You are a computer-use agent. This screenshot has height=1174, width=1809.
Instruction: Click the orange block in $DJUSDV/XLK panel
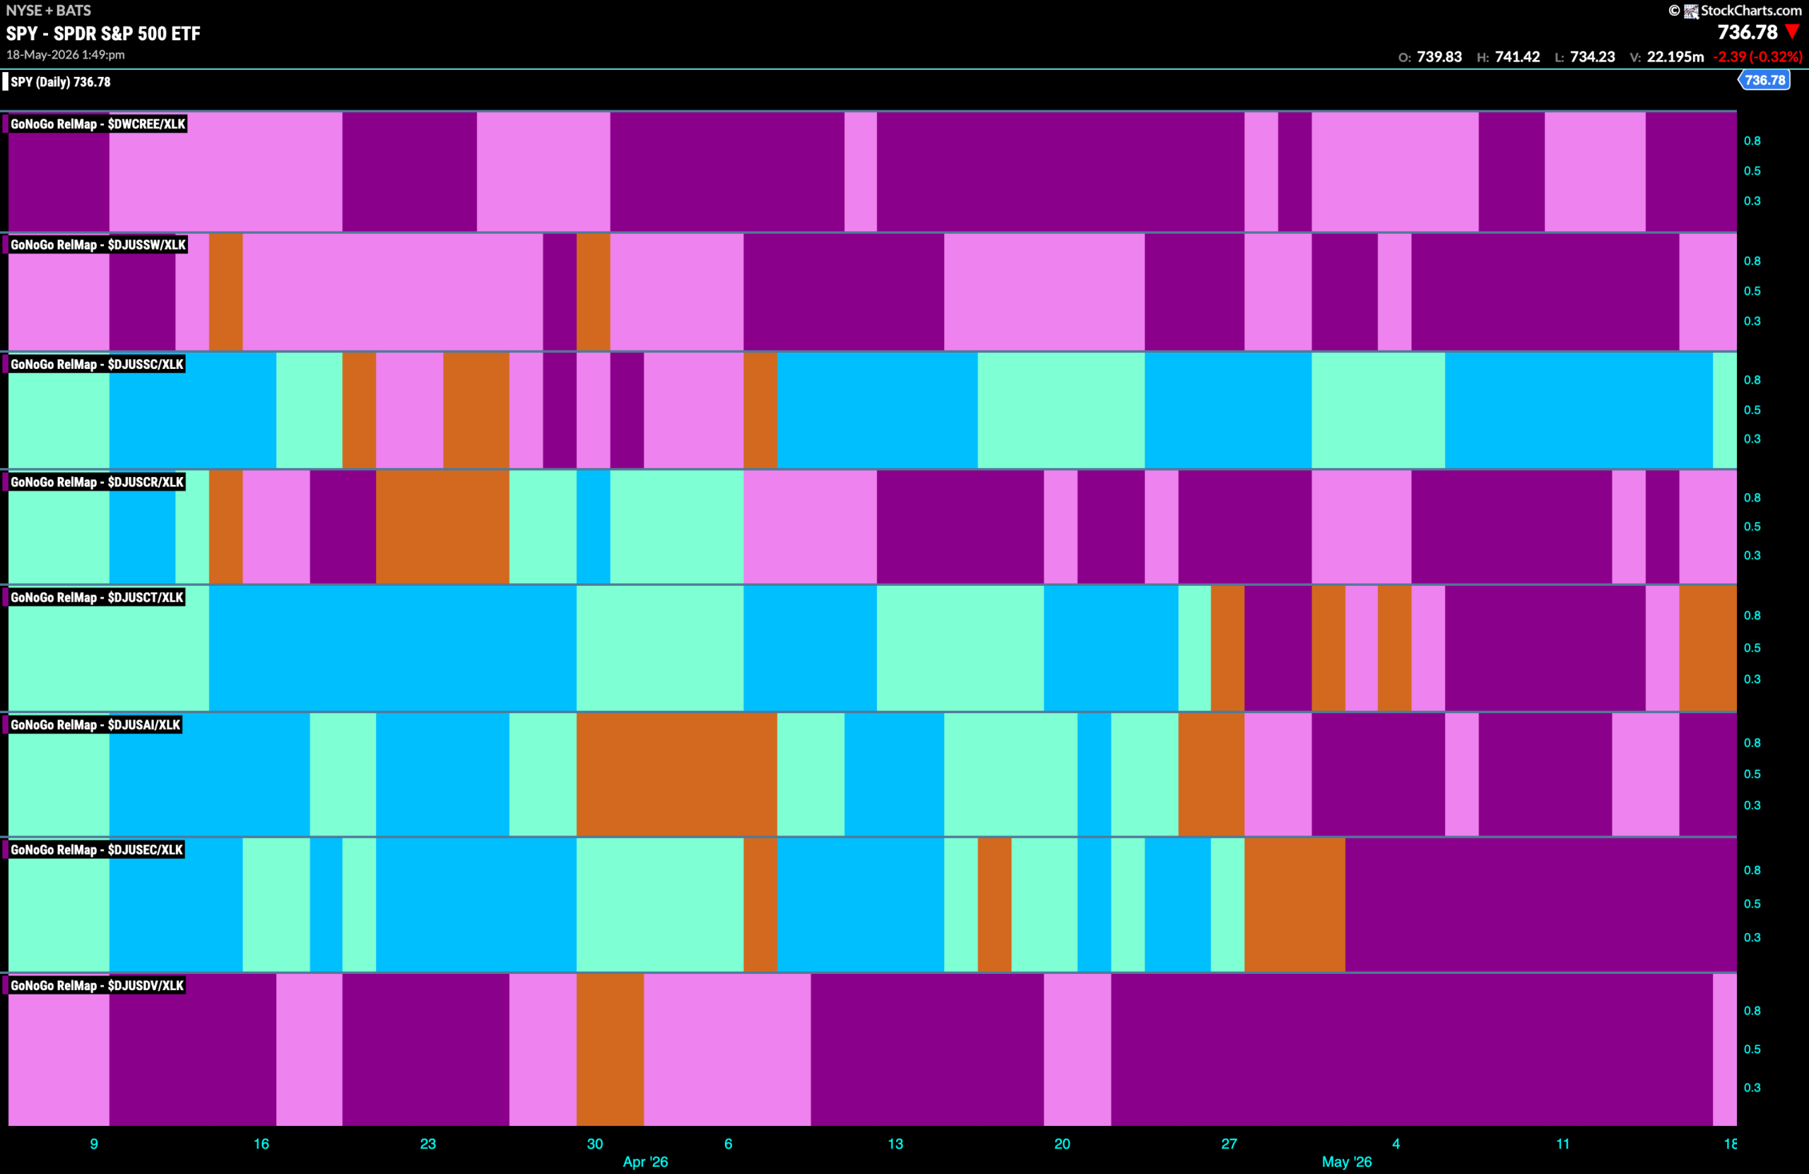tap(611, 1050)
